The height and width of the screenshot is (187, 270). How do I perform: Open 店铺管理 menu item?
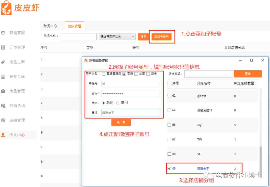pyautogui.click(x=17, y=120)
